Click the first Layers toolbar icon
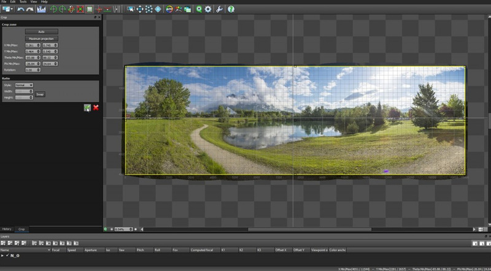Image resolution: width=491 pixels, height=271 pixels. 3,243
